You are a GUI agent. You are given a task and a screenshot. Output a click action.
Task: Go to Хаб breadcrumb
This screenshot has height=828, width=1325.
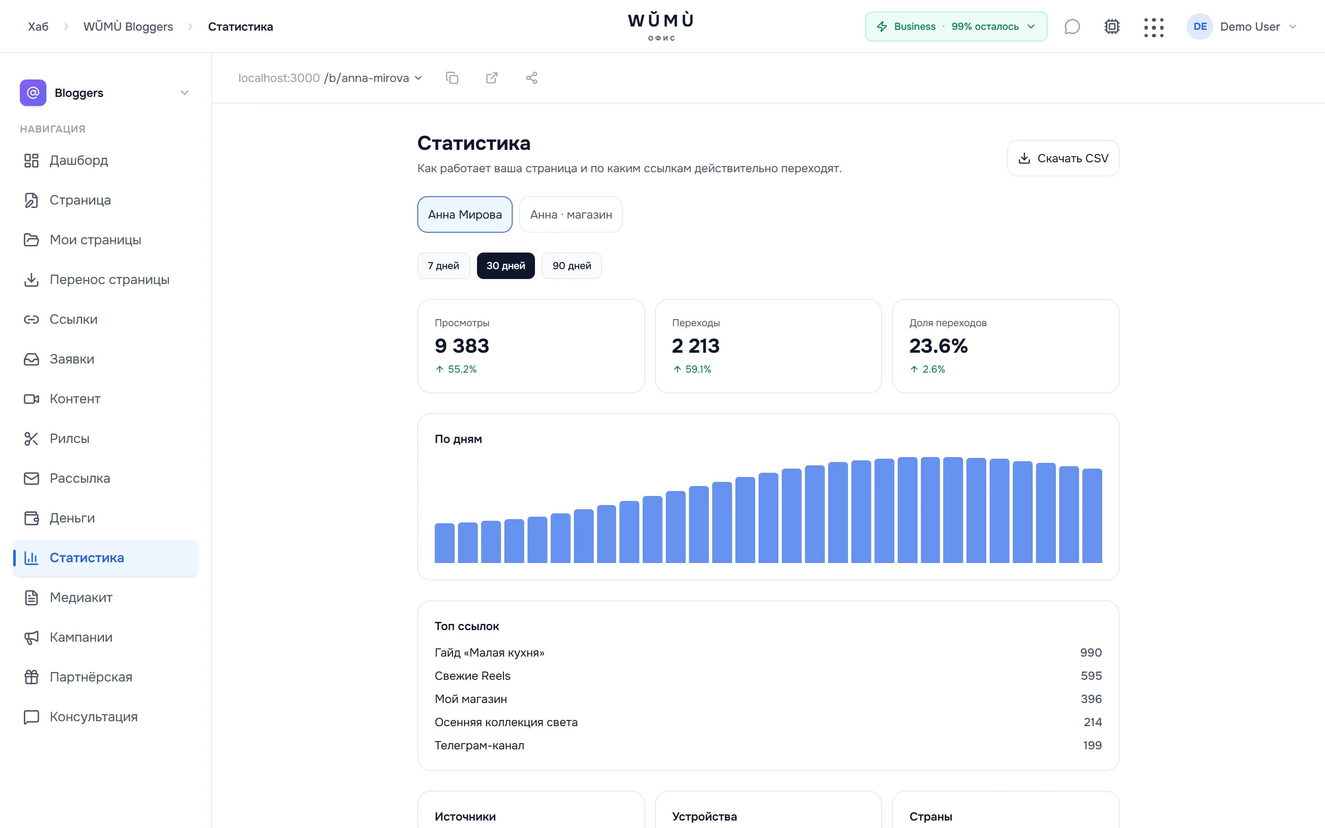39,26
